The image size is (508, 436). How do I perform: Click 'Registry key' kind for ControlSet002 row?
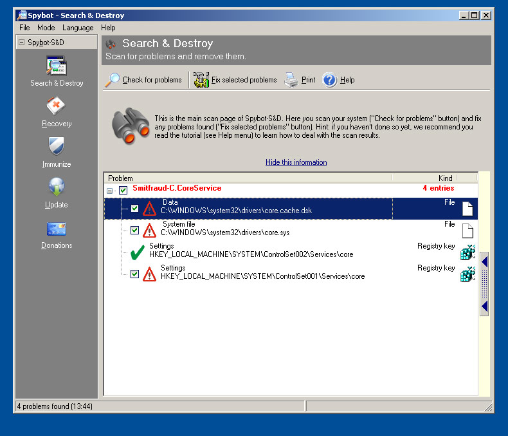tap(436, 246)
